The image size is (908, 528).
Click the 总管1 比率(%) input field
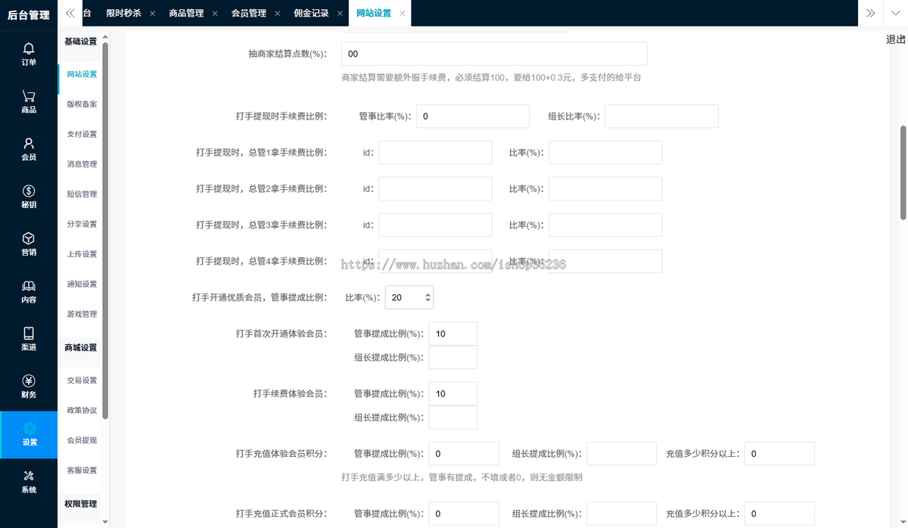pos(605,153)
